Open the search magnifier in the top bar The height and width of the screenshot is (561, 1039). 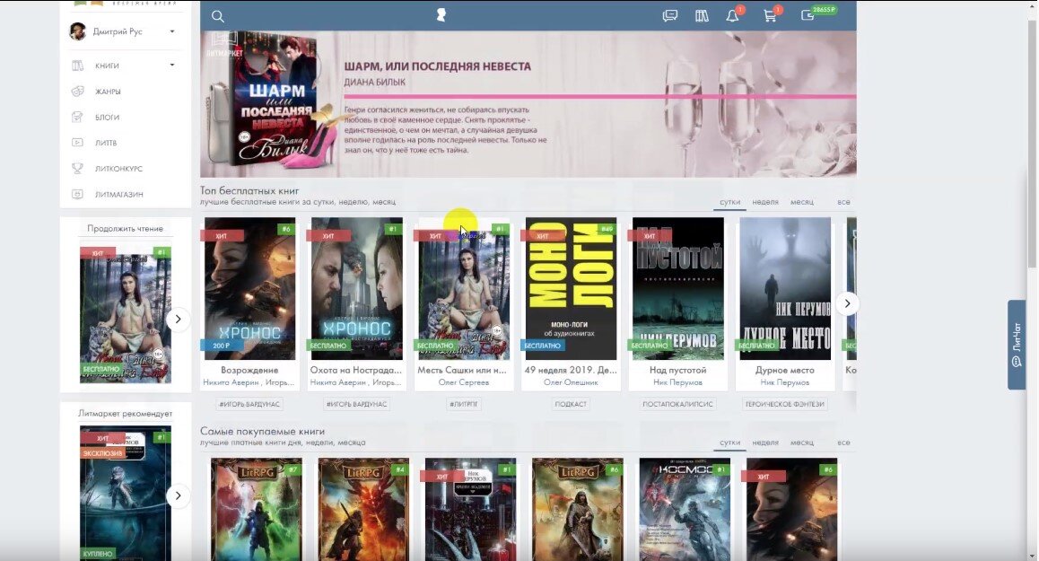[217, 16]
